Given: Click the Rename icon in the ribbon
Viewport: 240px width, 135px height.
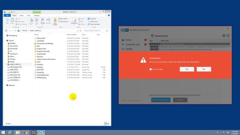Looking at the screenshot, I should coord(48,21).
